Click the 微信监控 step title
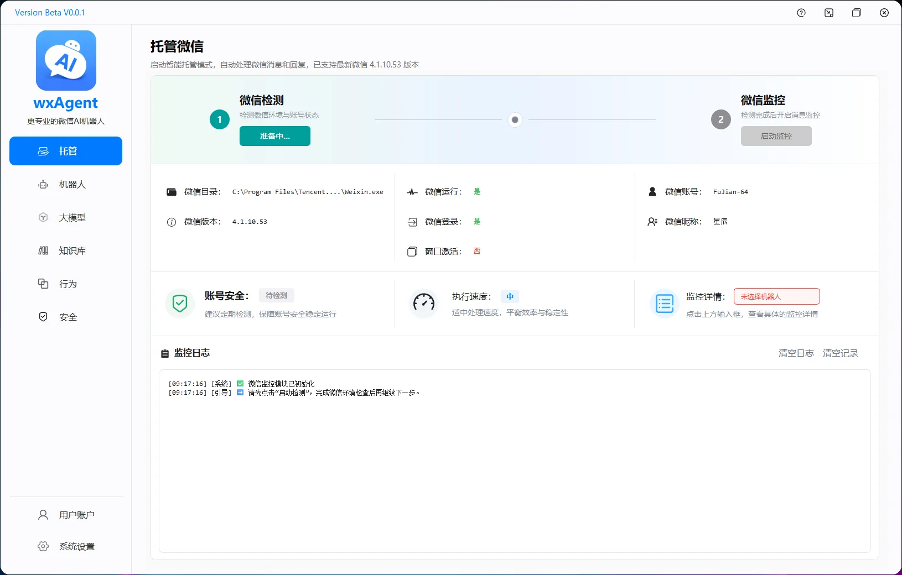Image resolution: width=902 pixels, height=575 pixels. (763, 100)
